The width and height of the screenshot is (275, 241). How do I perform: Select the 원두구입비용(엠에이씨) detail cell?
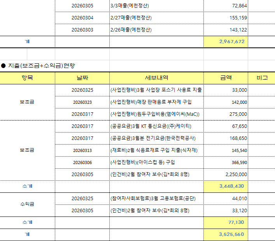point(156,114)
